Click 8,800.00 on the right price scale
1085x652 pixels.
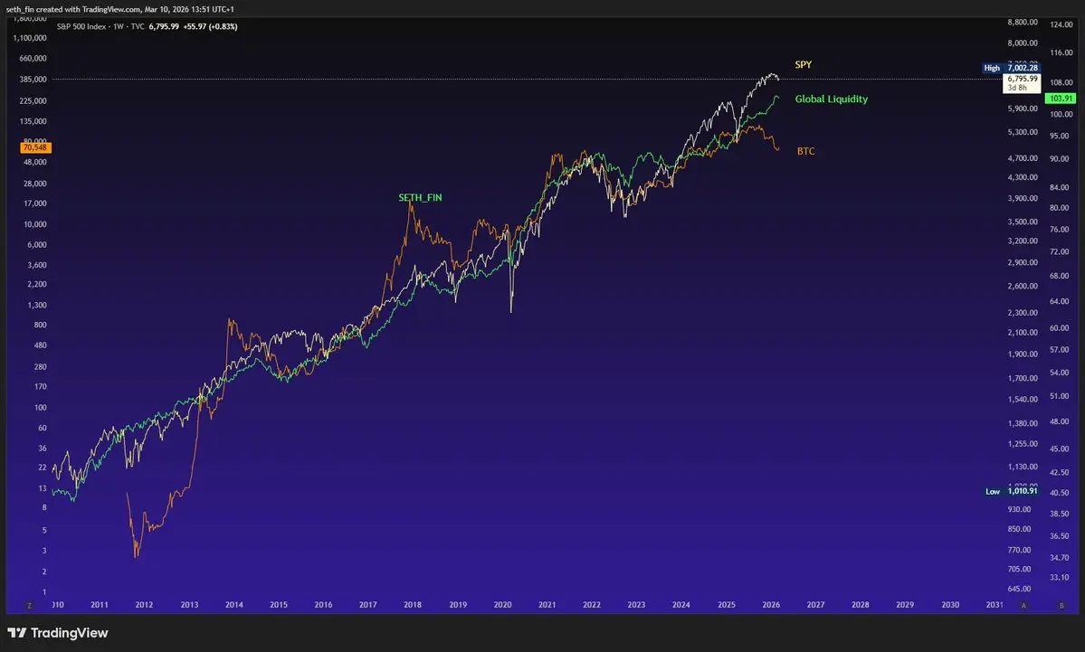pyautogui.click(x=1023, y=22)
